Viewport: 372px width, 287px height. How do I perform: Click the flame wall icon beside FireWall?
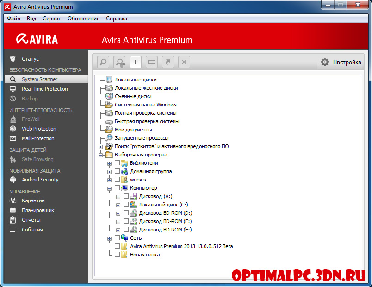13,119
